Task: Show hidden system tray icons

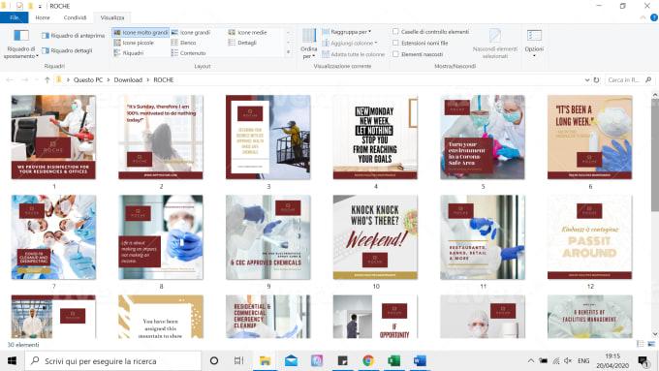Action: tap(531, 360)
